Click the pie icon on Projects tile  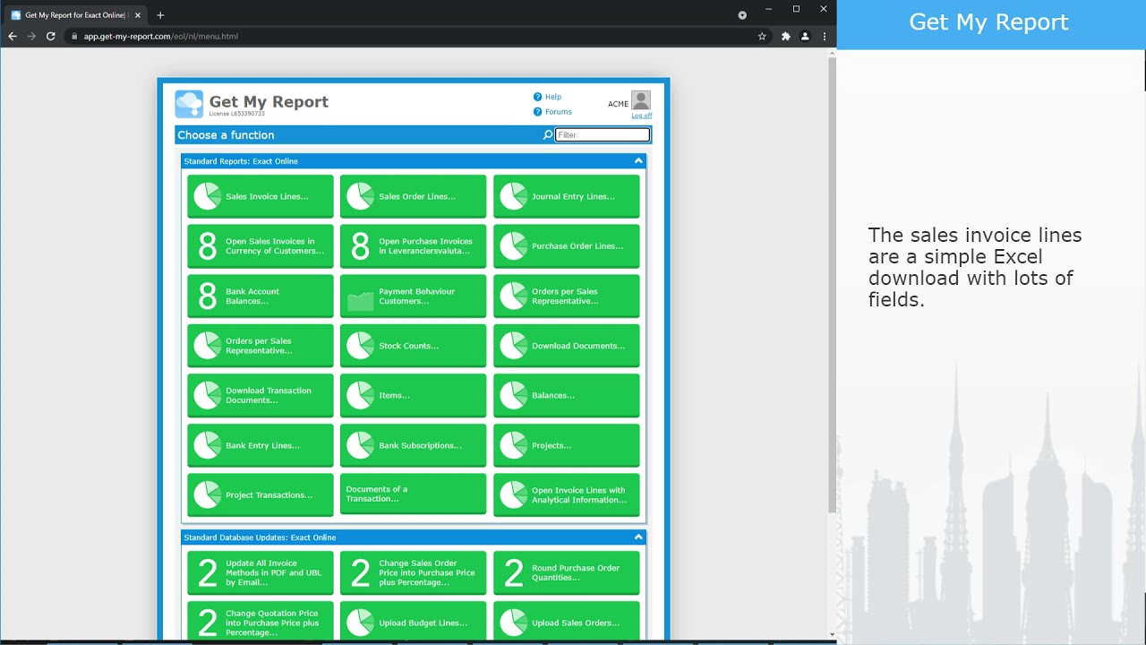[x=513, y=445]
